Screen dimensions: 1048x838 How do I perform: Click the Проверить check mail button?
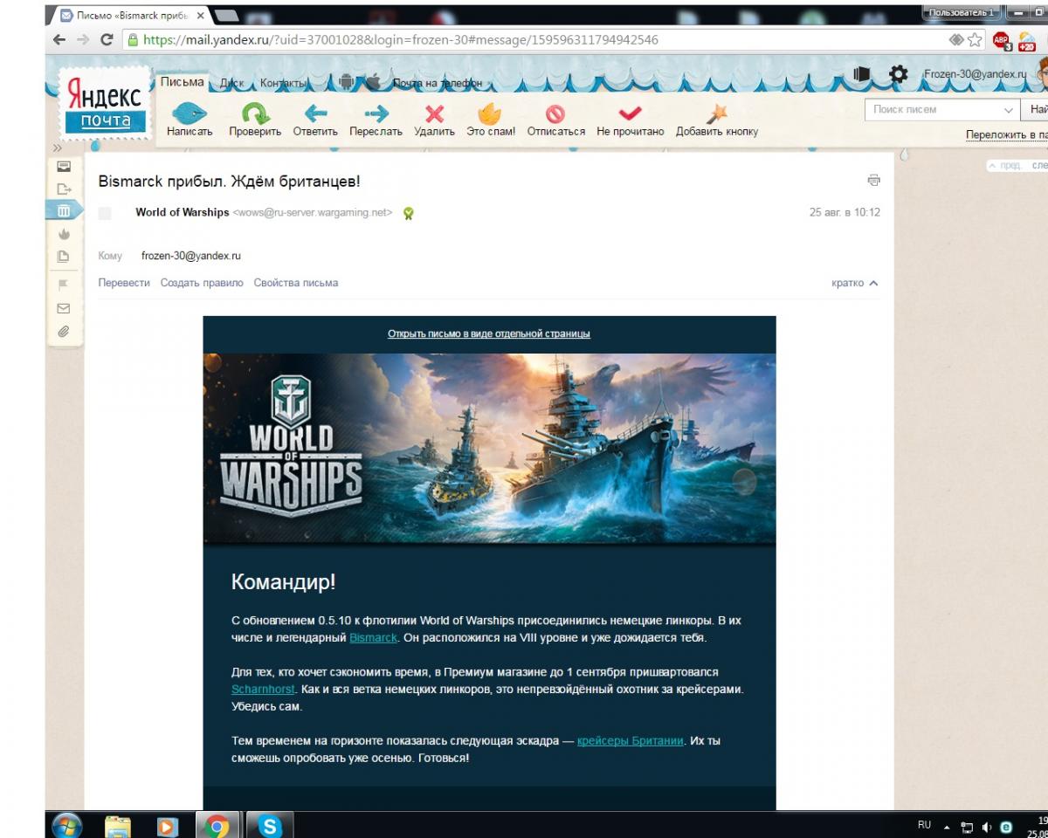255,120
